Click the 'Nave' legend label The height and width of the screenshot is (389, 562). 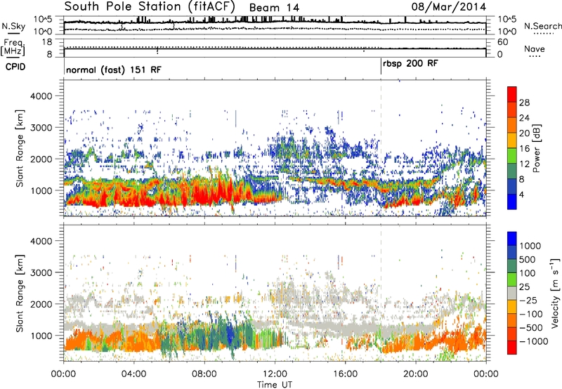point(535,49)
